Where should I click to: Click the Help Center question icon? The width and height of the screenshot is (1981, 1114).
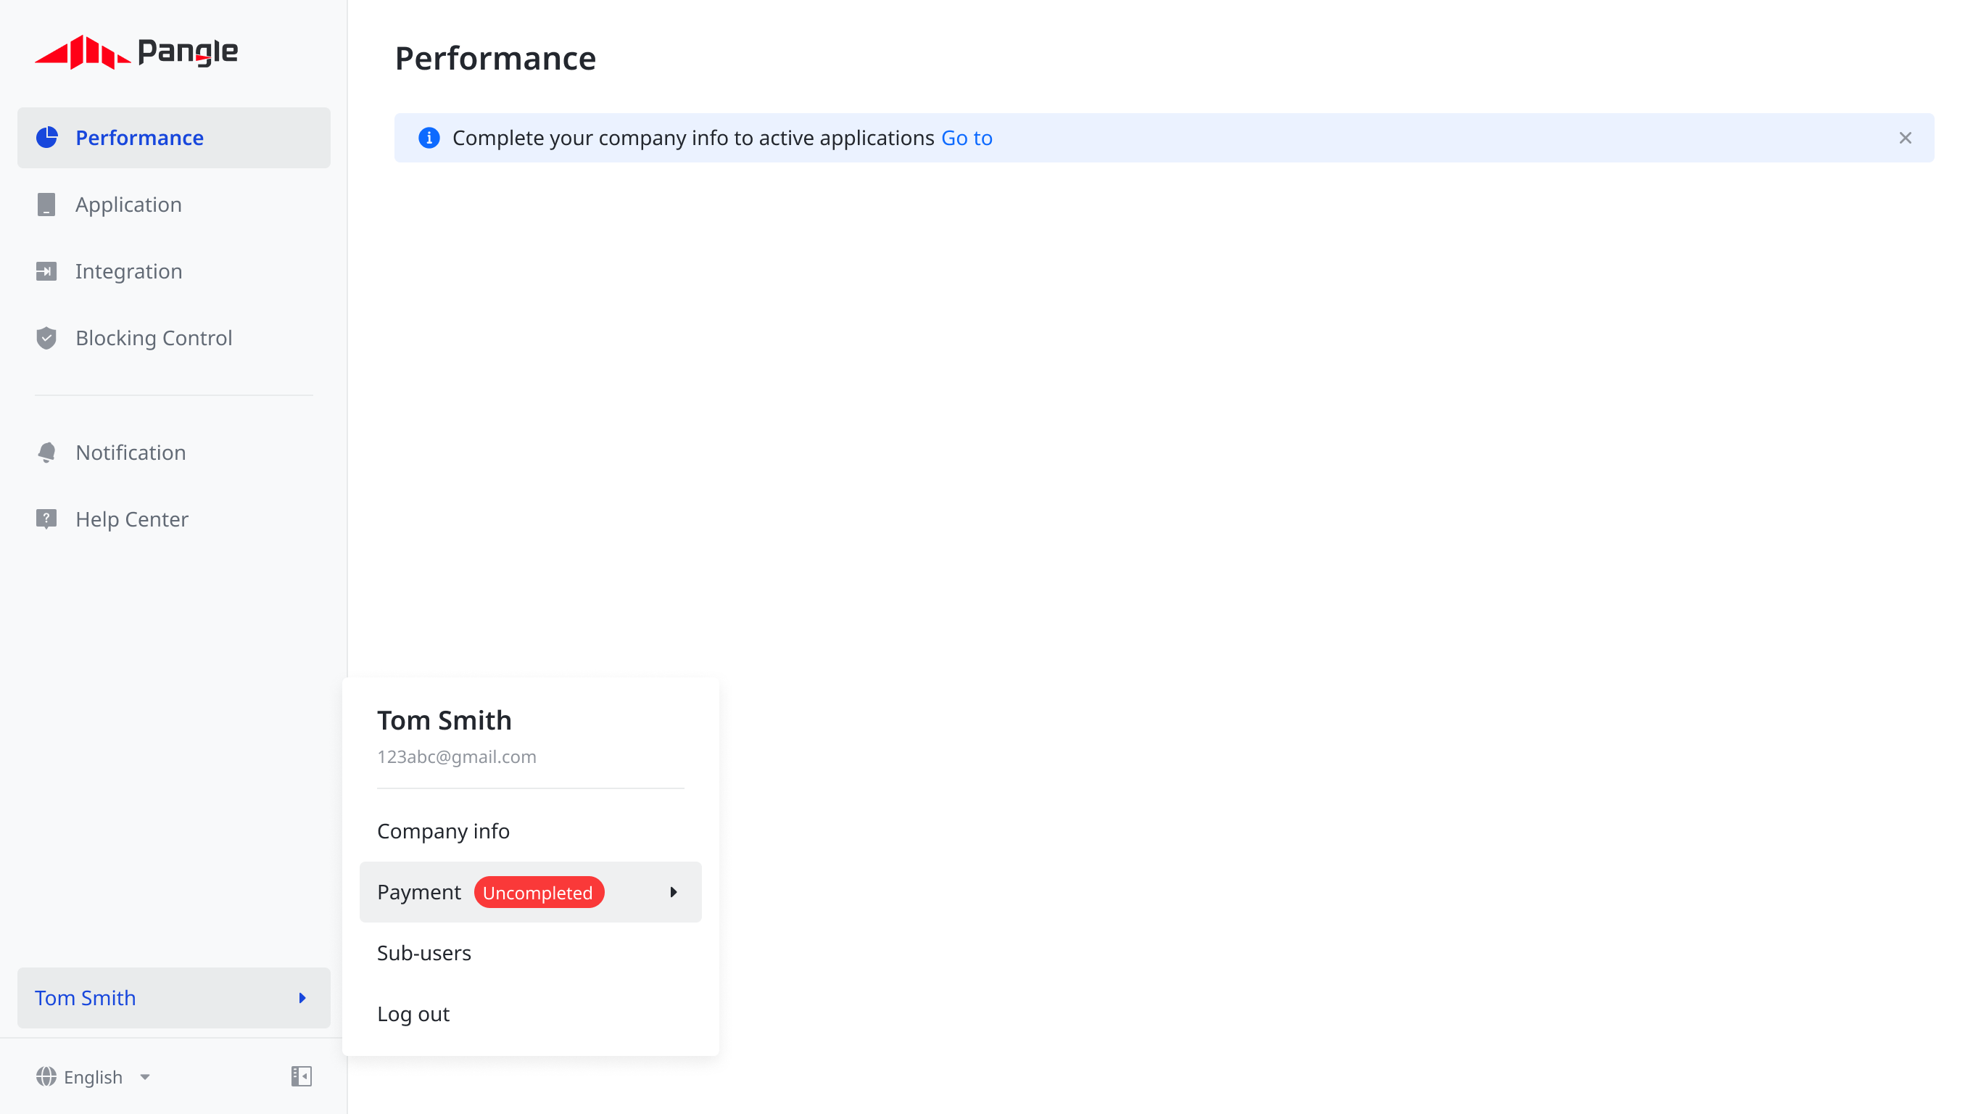pyautogui.click(x=46, y=519)
